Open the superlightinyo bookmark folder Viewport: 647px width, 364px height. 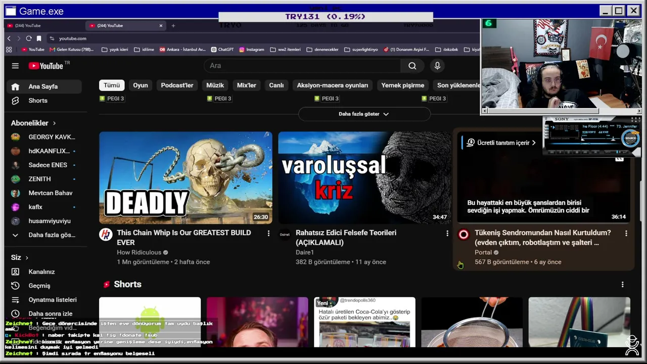pos(361,50)
